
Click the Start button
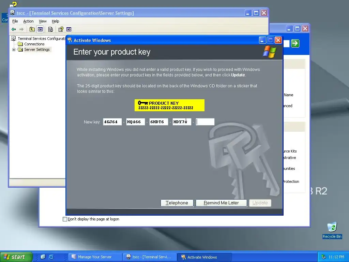click(16, 257)
